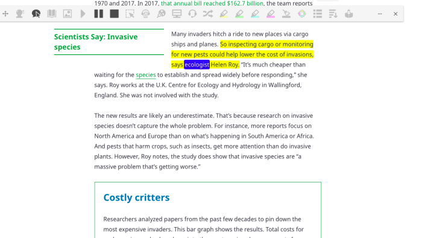Open the toolbar more options ellipsis
Viewport: 422px width, 238px height.
(380, 14)
